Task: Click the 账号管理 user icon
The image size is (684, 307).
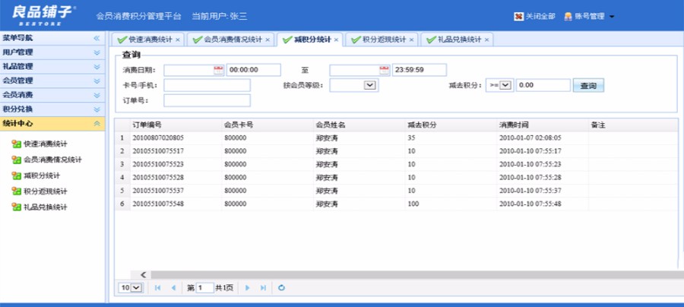Action: click(x=568, y=17)
